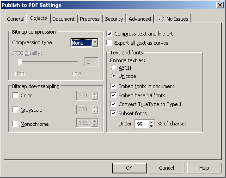226x178 pixels.
Task: Click the JPEG Quality slider handle
Action: (20, 63)
